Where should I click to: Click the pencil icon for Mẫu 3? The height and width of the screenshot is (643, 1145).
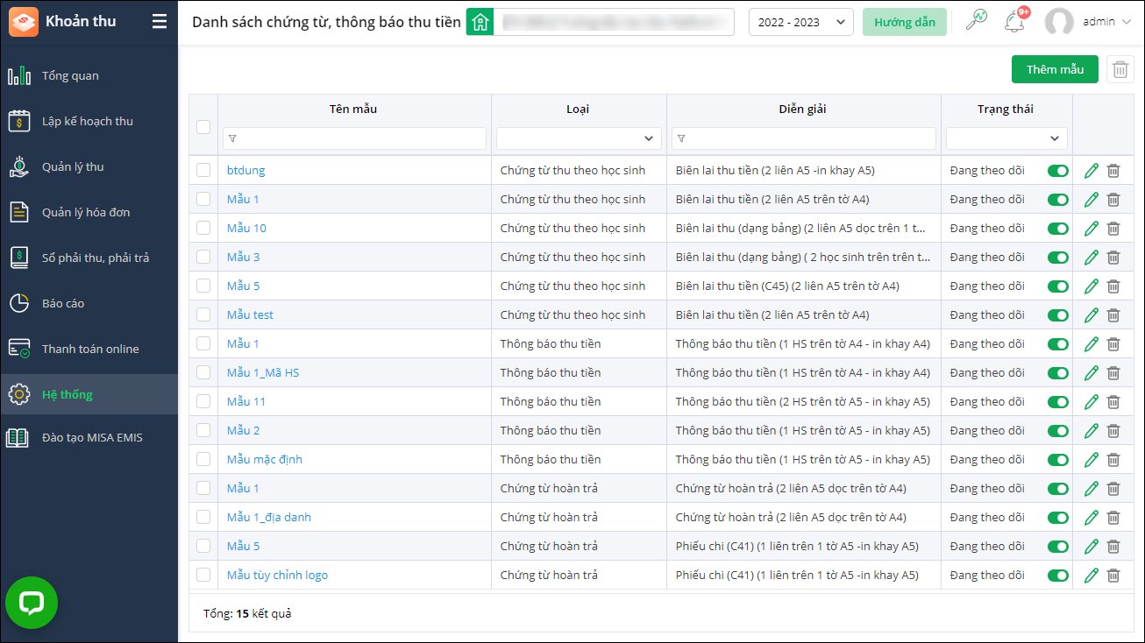click(x=1092, y=258)
